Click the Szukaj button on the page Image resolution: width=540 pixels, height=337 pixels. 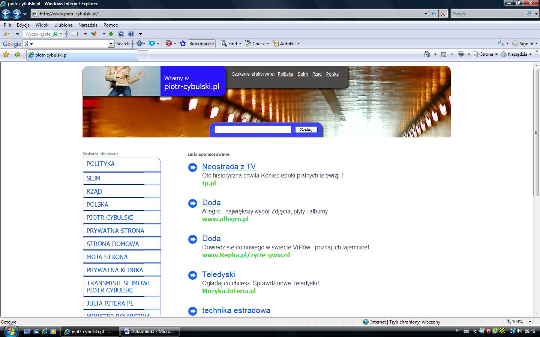pyautogui.click(x=306, y=130)
